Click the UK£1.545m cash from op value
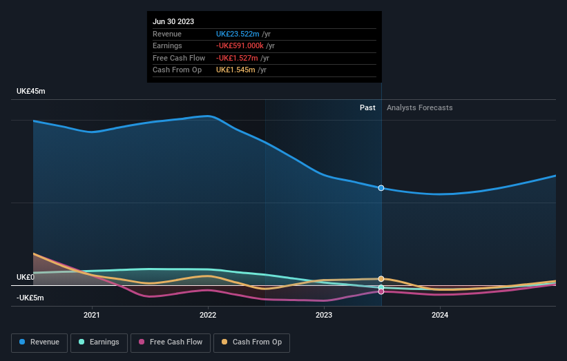567x361 pixels. pos(236,70)
